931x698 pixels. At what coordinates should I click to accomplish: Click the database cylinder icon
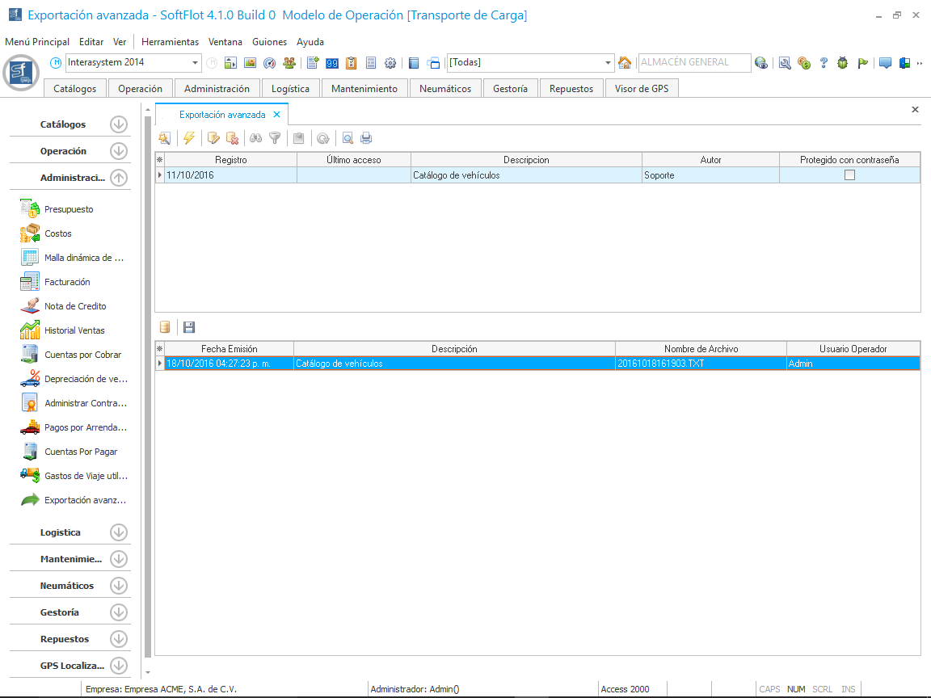pyautogui.click(x=165, y=327)
